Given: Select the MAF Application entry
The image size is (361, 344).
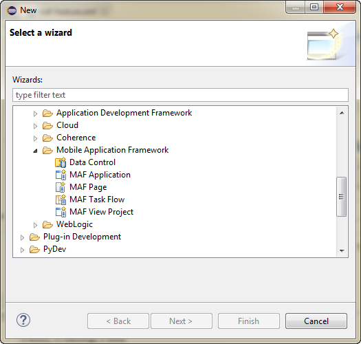Looking at the screenshot, I should pyautogui.click(x=100, y=175).
